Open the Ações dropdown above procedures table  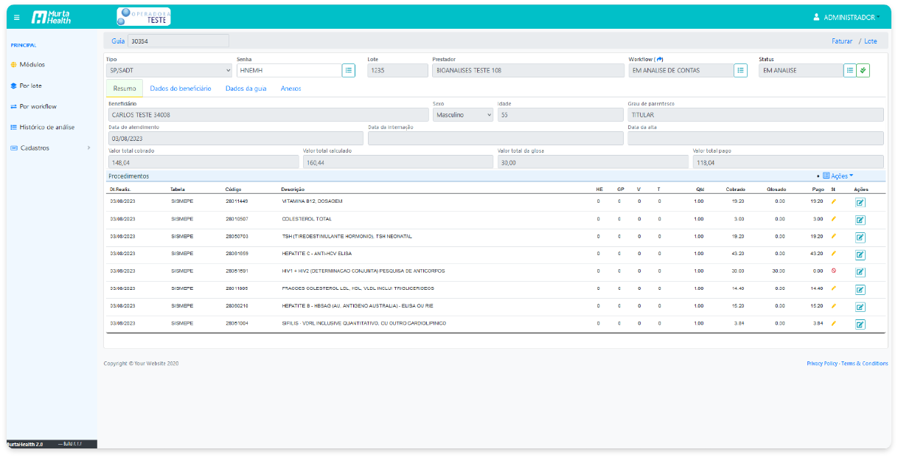(838, 176)
